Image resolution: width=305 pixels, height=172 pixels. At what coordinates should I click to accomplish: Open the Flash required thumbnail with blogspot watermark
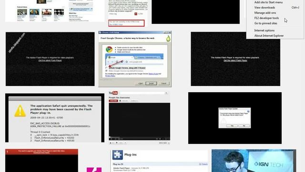tap(50, 59)
